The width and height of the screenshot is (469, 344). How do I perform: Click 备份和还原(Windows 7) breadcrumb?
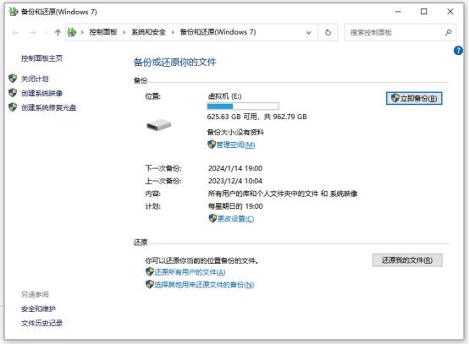[x=218, y=32]
